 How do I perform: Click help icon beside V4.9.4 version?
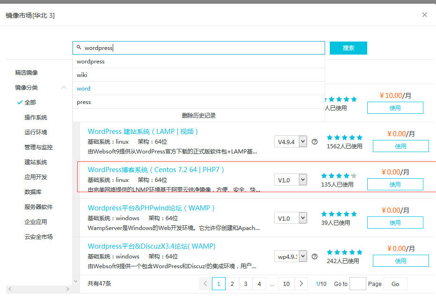point(314,142)
